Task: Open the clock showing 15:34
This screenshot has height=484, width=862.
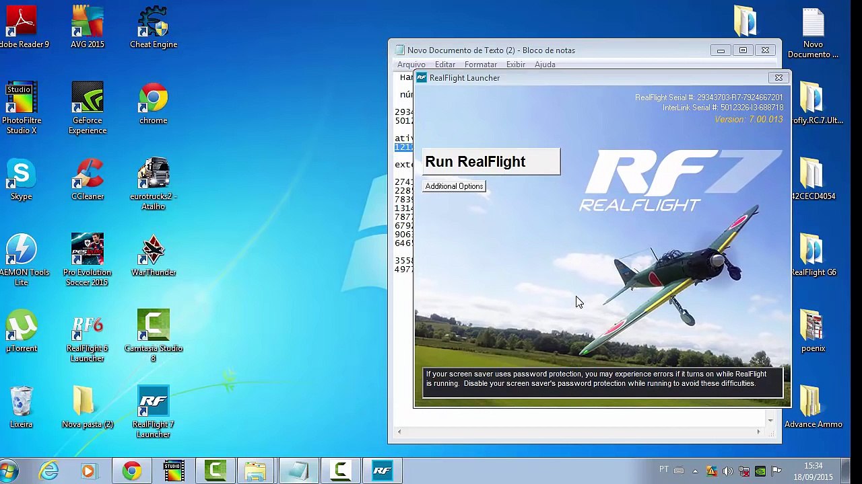Action: tap(813, 471)
